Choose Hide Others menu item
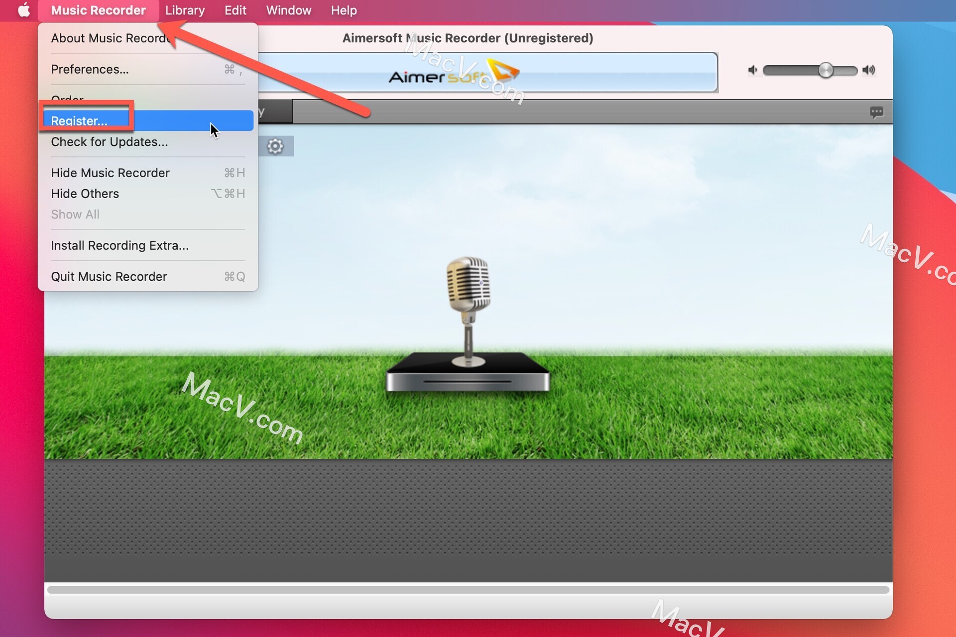This screenshot has height=637, width=956. 147,194
